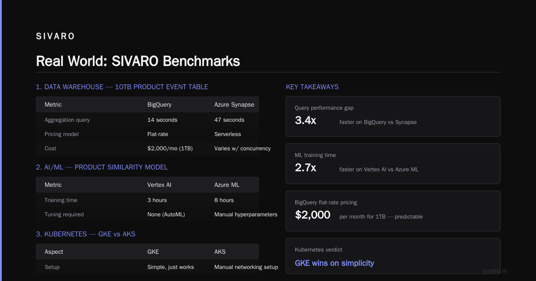
Task: Click the 'Query performance gap' card label
Action: (324, 108)
